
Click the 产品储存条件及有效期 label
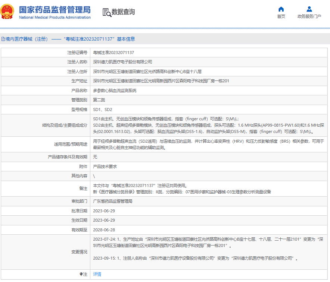point(67,157)
